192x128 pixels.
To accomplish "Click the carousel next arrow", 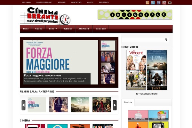I will pyautogui.click(x=115, y=105).
